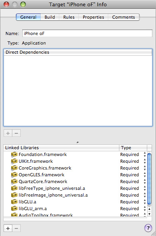Click the UIKit.framework toolbox icon
Viewport: 156px width, 236px height.
click(x=14, y=161)
